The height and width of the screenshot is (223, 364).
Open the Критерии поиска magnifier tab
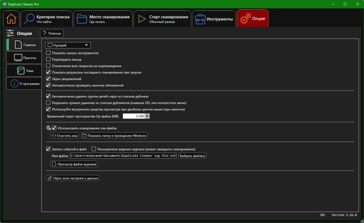[x=46, y=19]
